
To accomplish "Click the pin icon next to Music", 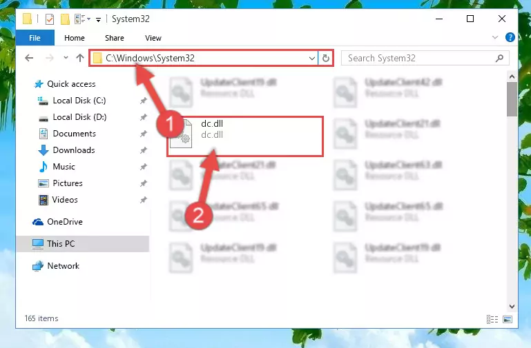I will (144, 167).
